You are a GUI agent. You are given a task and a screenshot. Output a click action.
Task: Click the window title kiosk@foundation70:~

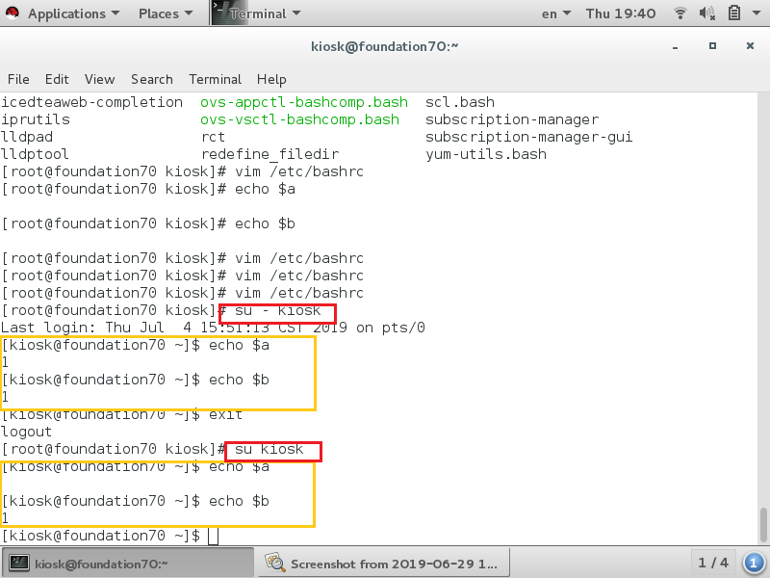point(384,46)
